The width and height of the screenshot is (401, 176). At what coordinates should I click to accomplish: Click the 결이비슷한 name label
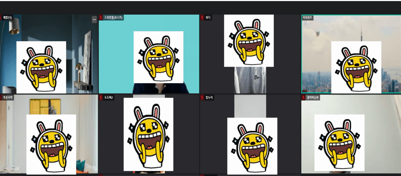[313, 97]
